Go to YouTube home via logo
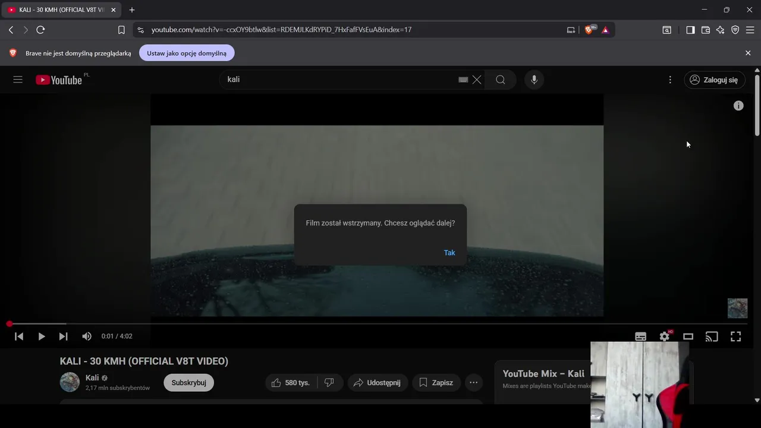 58,80
